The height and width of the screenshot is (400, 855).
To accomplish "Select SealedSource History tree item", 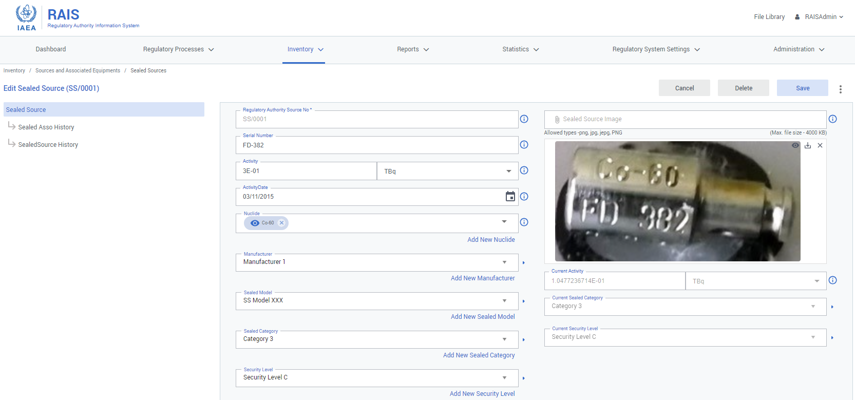I will click(48, 145).
